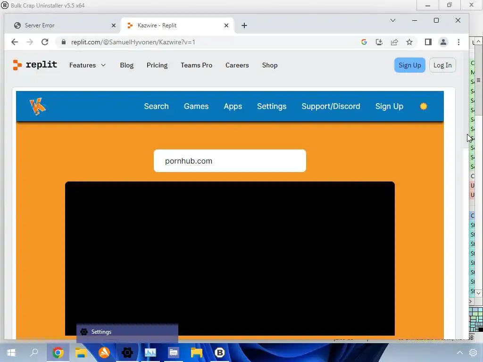Switch to the Server Error tab
Screen dimensions: 483x362
pos(62,25)
